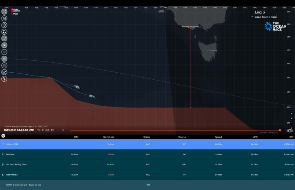
Task: Toggle the ruler/measure sidebar icon
Action: pyautogui.click(x=4, y=65)
